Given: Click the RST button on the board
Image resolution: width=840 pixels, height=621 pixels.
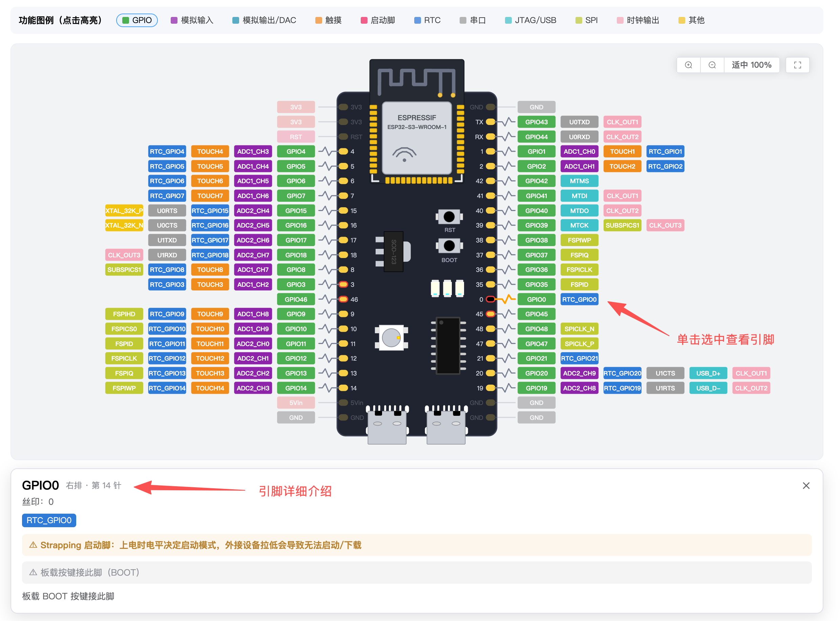Looking at the screenshot, I should pos(449,217).
